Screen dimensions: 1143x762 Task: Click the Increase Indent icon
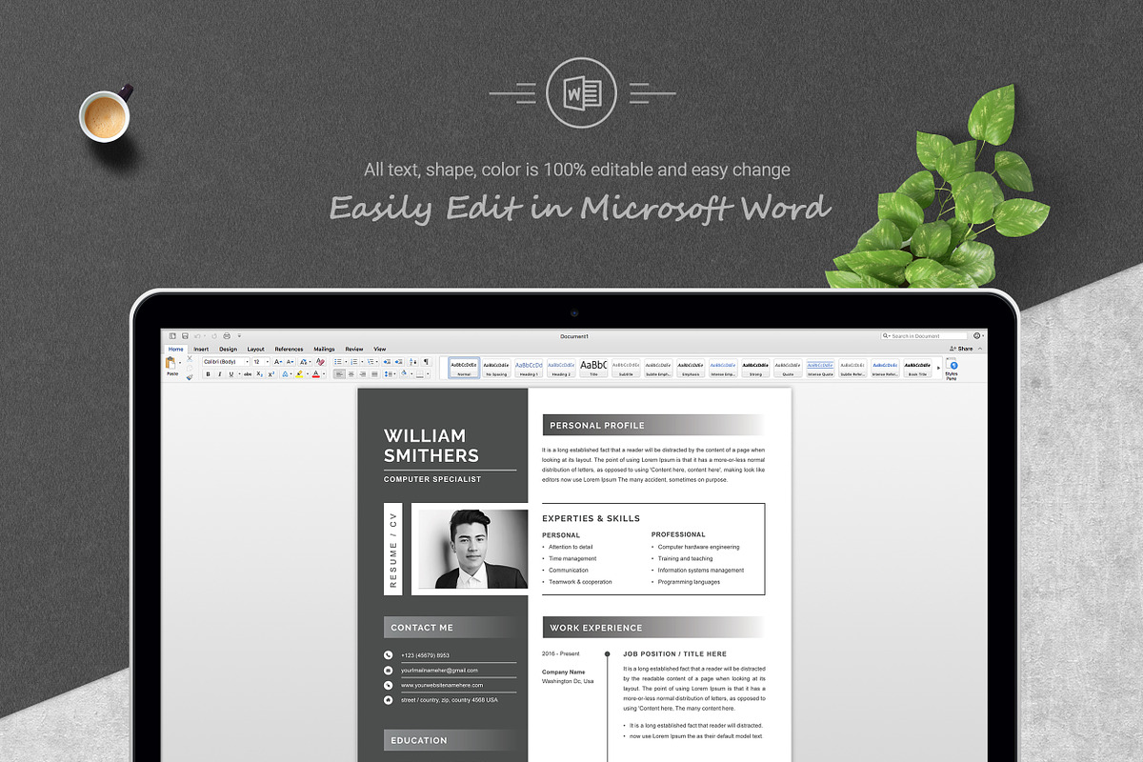click(x=398, y=362)
